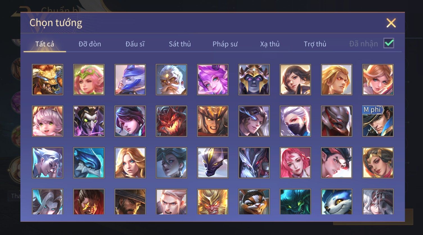This screenshot has height=235, width=423.
Task: Open the Trợ thủ tab
Action: point(315,44)
